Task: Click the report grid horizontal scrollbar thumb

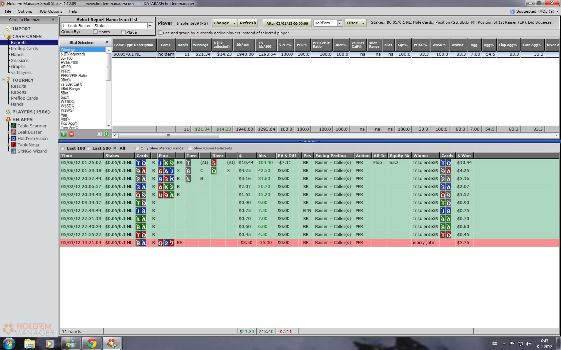Action: coord(168,135)
